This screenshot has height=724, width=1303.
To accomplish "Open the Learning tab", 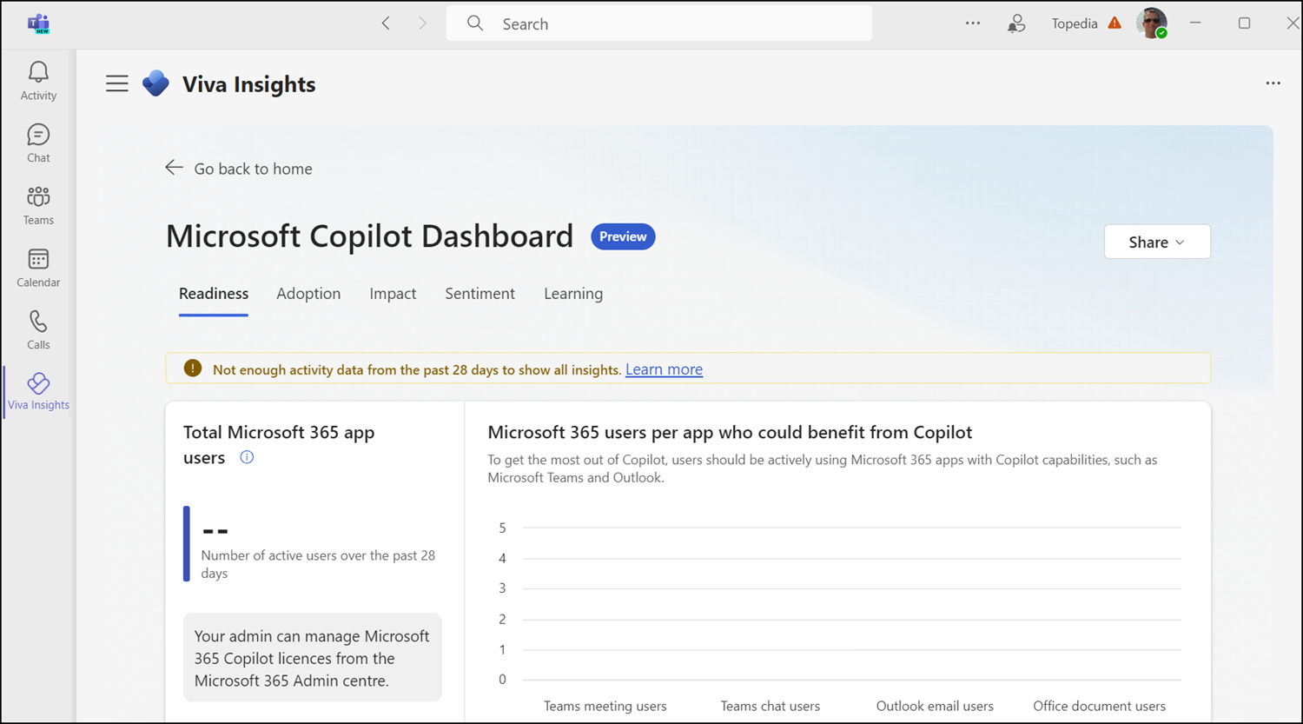I will (572, 294).
